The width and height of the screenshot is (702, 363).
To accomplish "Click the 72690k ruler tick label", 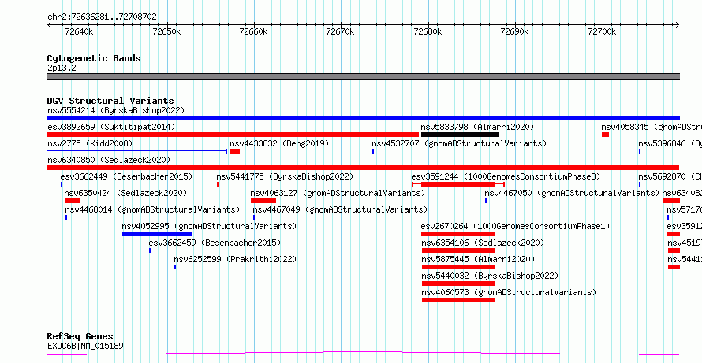I will pos(514,31).
